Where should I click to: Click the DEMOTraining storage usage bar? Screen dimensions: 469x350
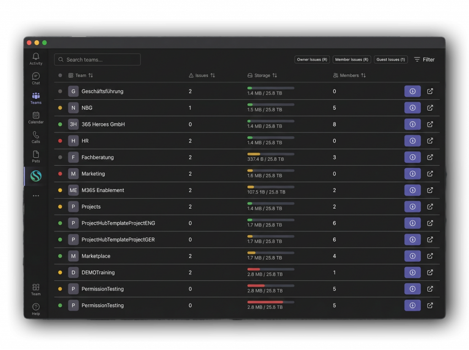[x=271, y=269]
